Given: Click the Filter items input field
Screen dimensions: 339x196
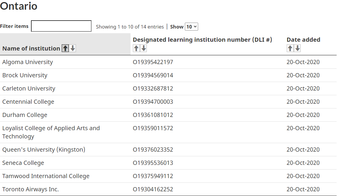Looking at the screenshot, I should 61,26.
